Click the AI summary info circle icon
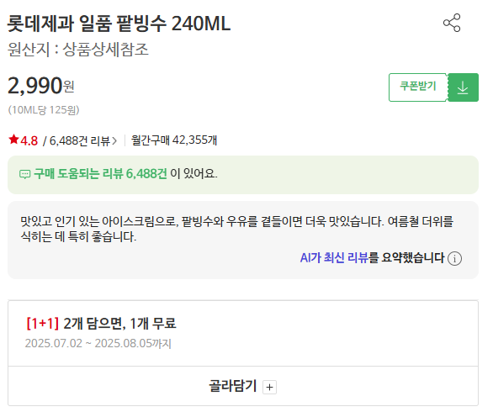 [x=454, y=259]
